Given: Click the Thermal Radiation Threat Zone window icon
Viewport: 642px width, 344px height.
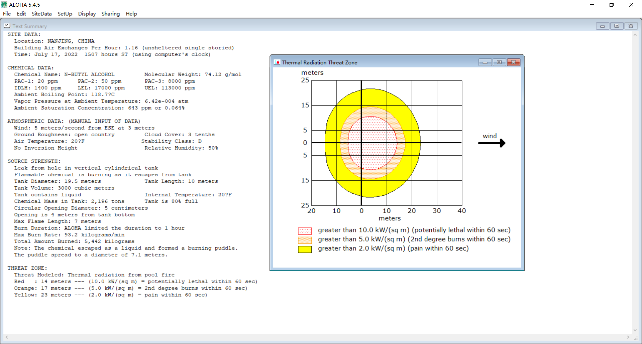Looking at the screenshot, I should pos(277,62).
